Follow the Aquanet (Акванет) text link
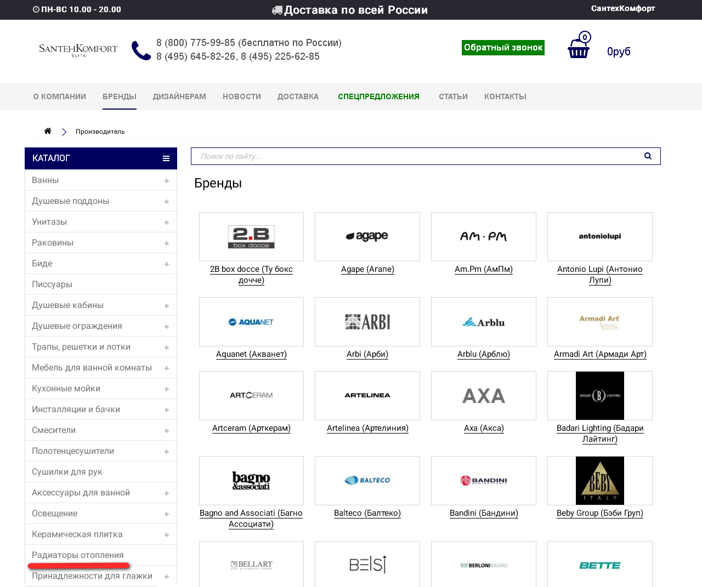Image resolution: width=702 pixels, height=587 pixels. point(251,354)
